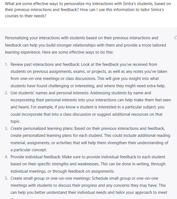Click the intro paragraph starting 'Personalizing your interactions'
This screenshot has height=199, width=177.
pyautogui.click(x=85, y=45)
